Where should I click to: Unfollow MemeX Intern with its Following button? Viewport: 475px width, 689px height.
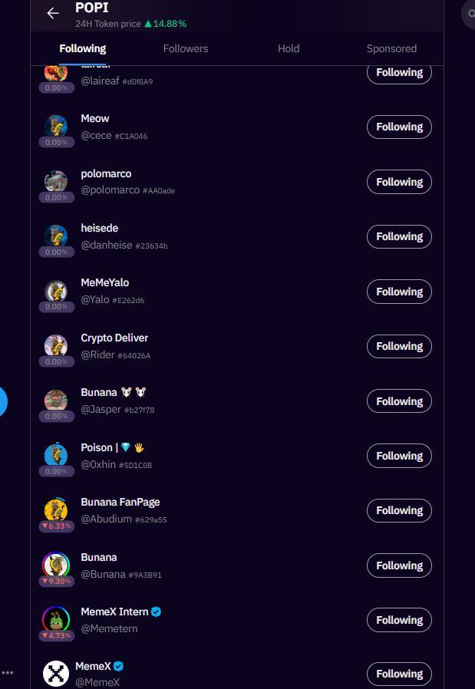(x=399, y=620)
